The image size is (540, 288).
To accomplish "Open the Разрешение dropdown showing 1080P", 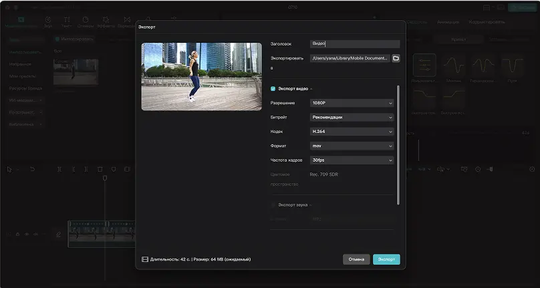I will (x=352, y=103).
